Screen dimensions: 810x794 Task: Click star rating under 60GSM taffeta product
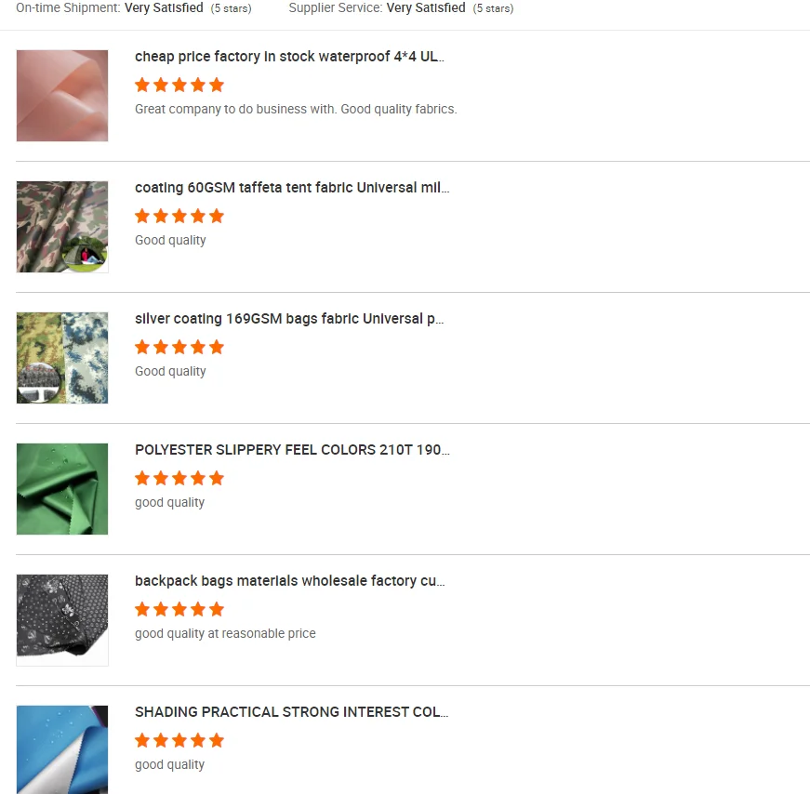pos(179,216)
